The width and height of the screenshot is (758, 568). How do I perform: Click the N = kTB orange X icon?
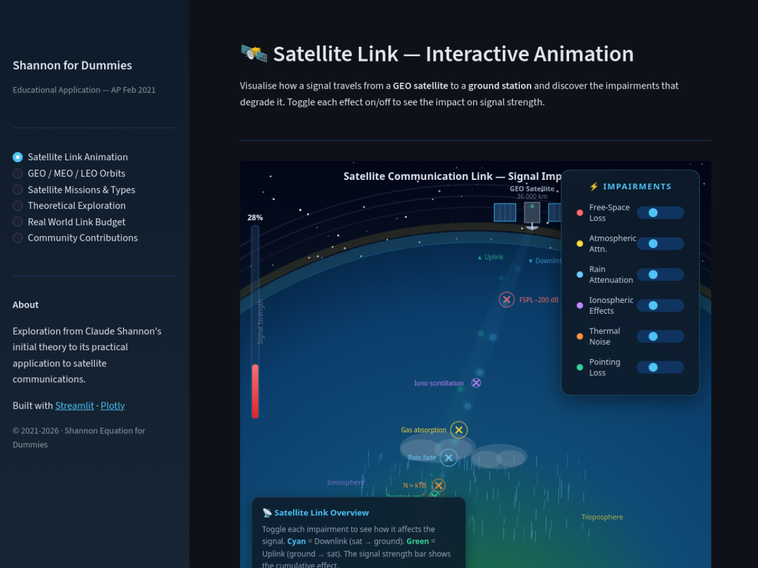coord(438,486)
